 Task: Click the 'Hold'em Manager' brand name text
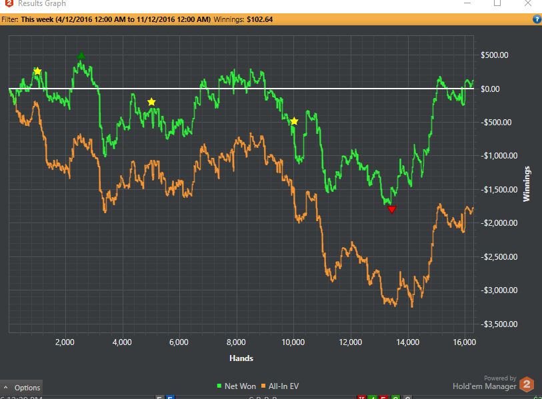485,386
